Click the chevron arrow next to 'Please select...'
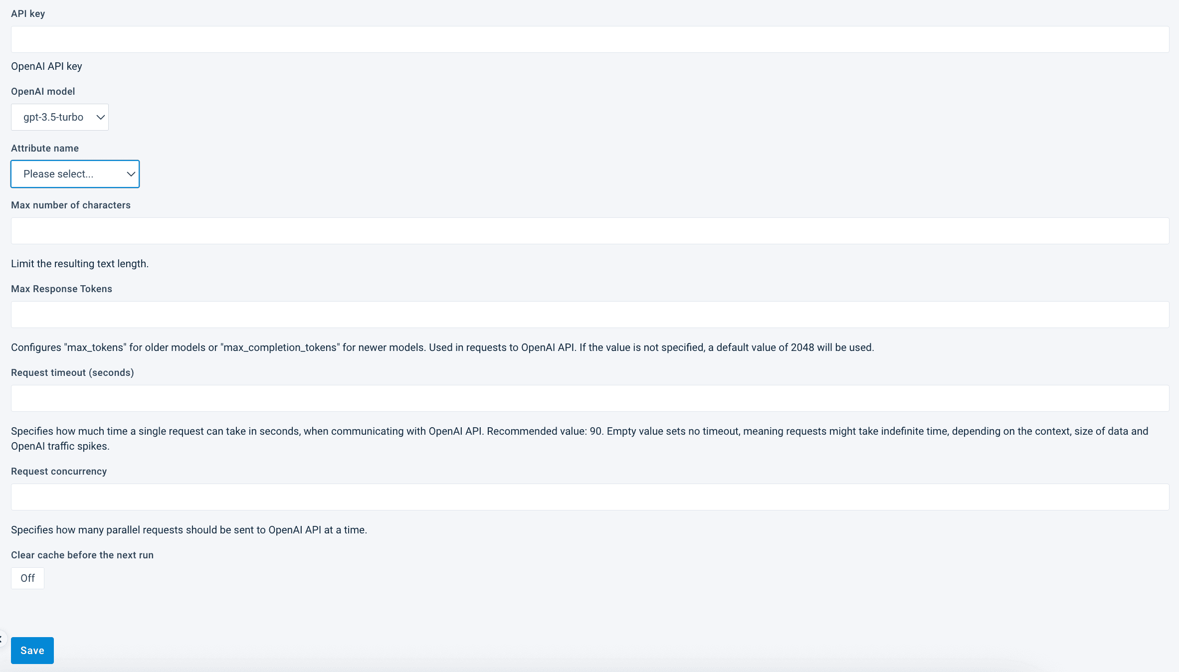 point(131,174)
